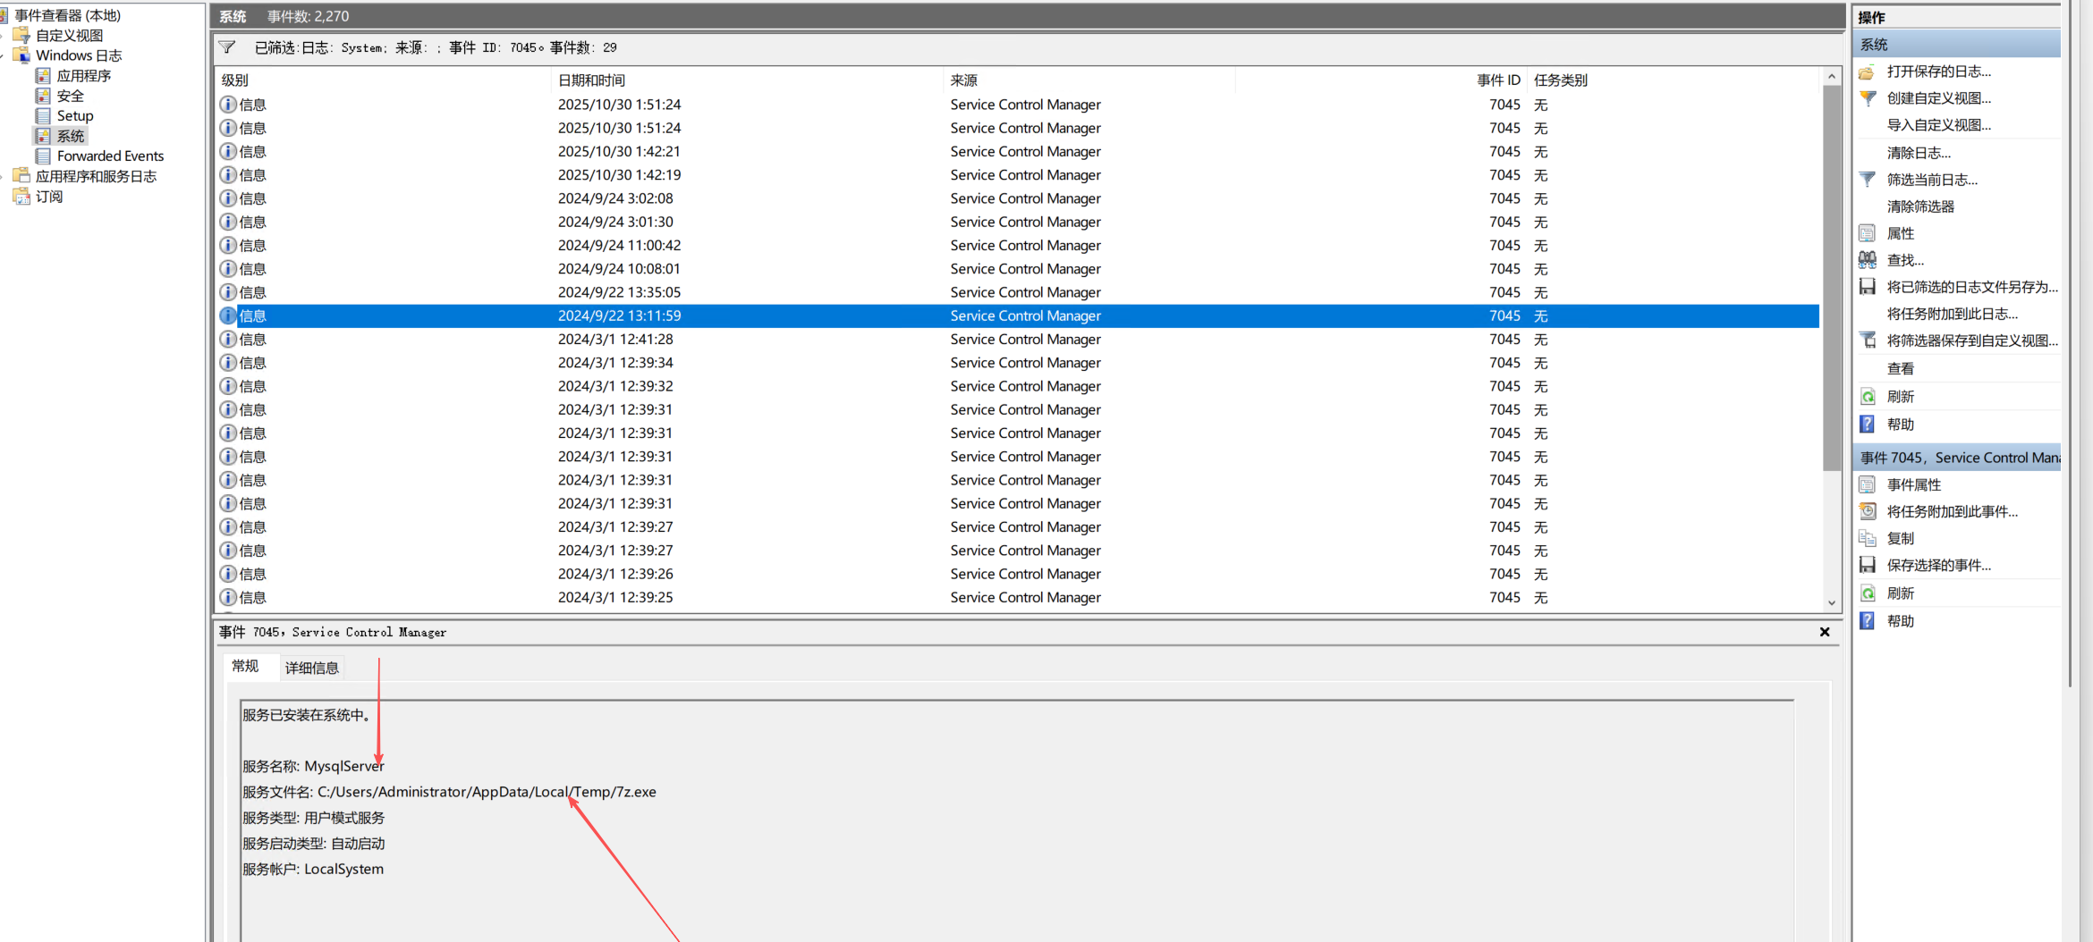Select the event dated 2024/3/1 12:39:34
The width and height of the screenshot is (2093, 942).
coord(1018,363)
